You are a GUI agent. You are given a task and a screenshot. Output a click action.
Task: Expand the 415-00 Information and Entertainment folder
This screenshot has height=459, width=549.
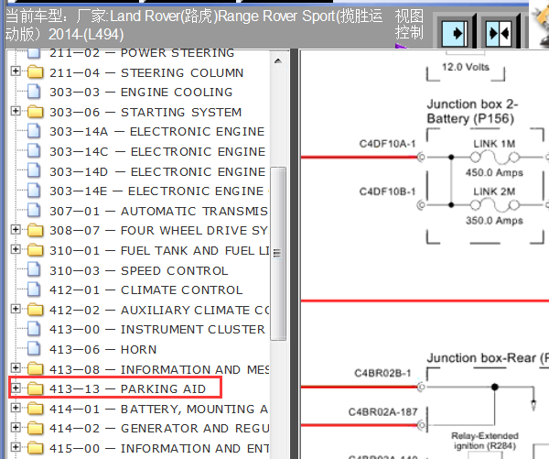(x=16, y=447)
